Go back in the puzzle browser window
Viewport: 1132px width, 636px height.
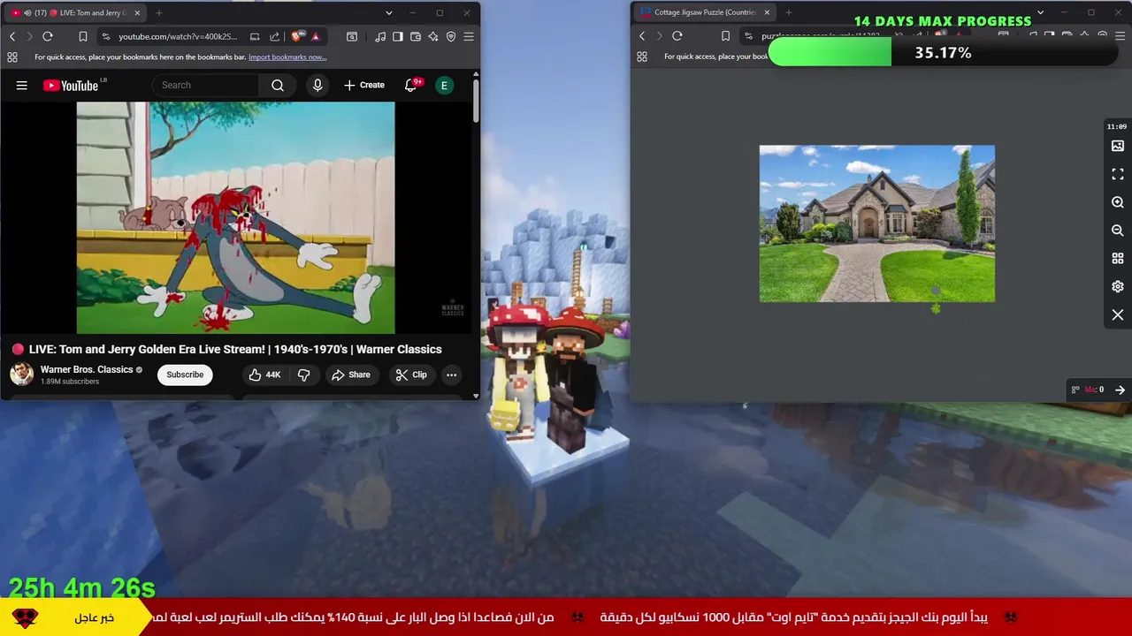click(642, 36)
